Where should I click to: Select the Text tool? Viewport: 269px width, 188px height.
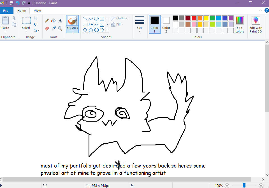[x=60, y=21]
